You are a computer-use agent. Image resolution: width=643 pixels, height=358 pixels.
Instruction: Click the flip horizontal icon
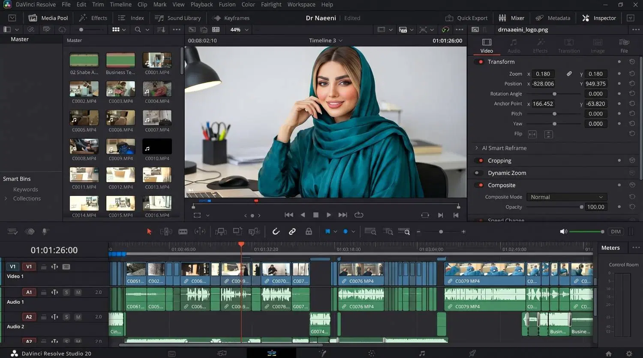pyautogui.click(x=532, y=134)
